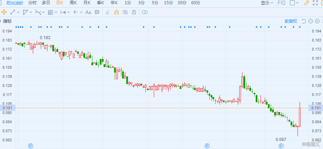This screenshot has width=323, height=149.
Task: Click the Aa text annotation tool
Action: point(88,12)
